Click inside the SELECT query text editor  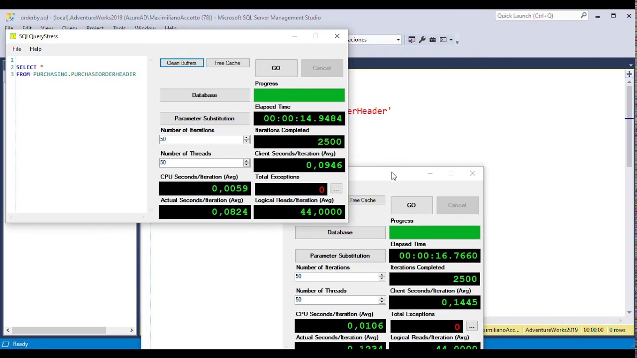(x=81, y=134)
